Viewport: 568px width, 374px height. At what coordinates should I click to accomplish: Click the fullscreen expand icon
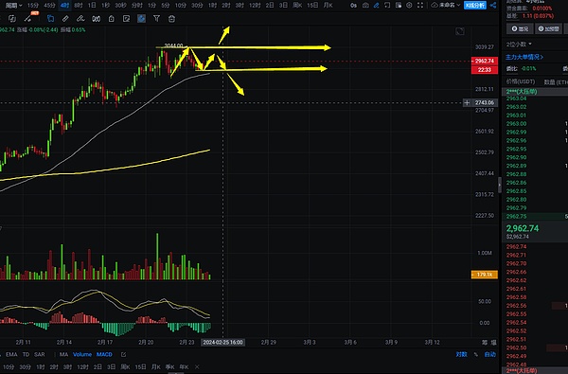420,5
